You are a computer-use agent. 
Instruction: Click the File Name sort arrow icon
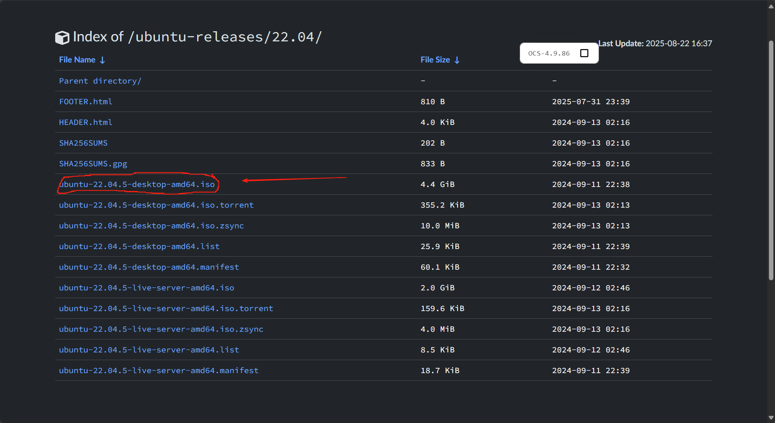pos(103,60)
